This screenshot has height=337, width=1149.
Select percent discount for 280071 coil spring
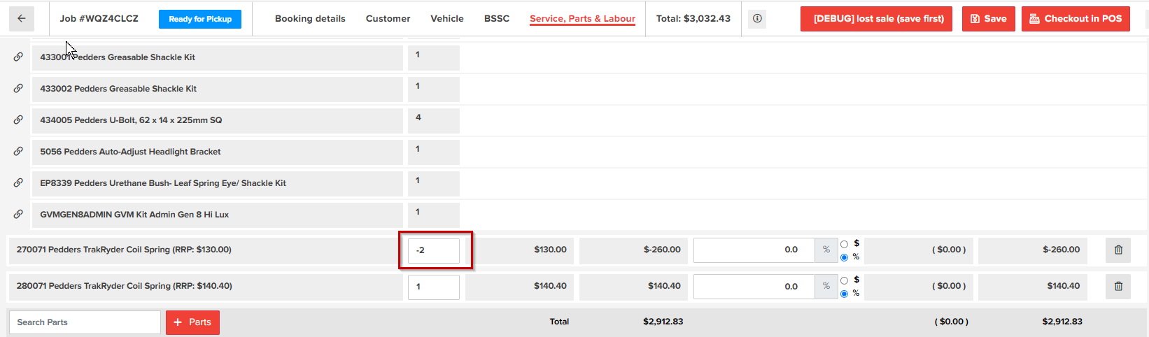click(x=844, y=294)
